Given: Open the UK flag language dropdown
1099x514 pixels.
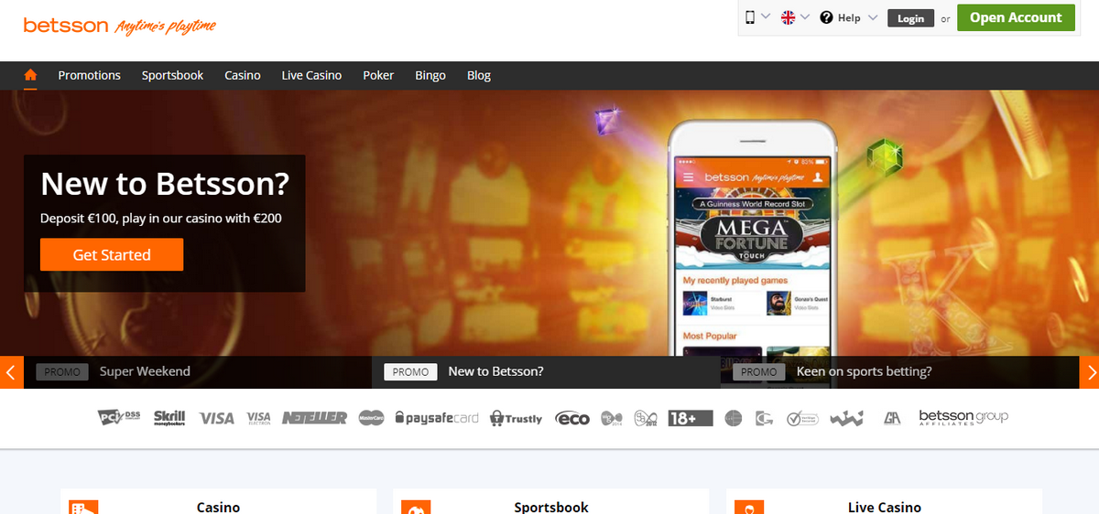Looking at the screenshot, I should coord(794,17).
